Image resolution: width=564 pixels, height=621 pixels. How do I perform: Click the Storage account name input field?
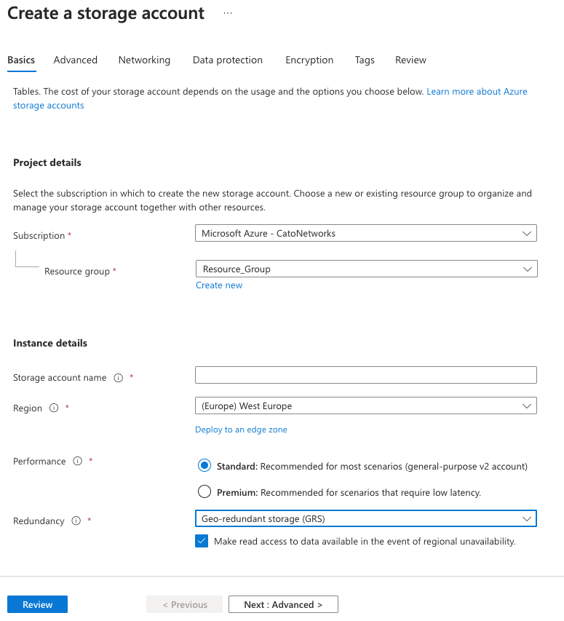366,374
